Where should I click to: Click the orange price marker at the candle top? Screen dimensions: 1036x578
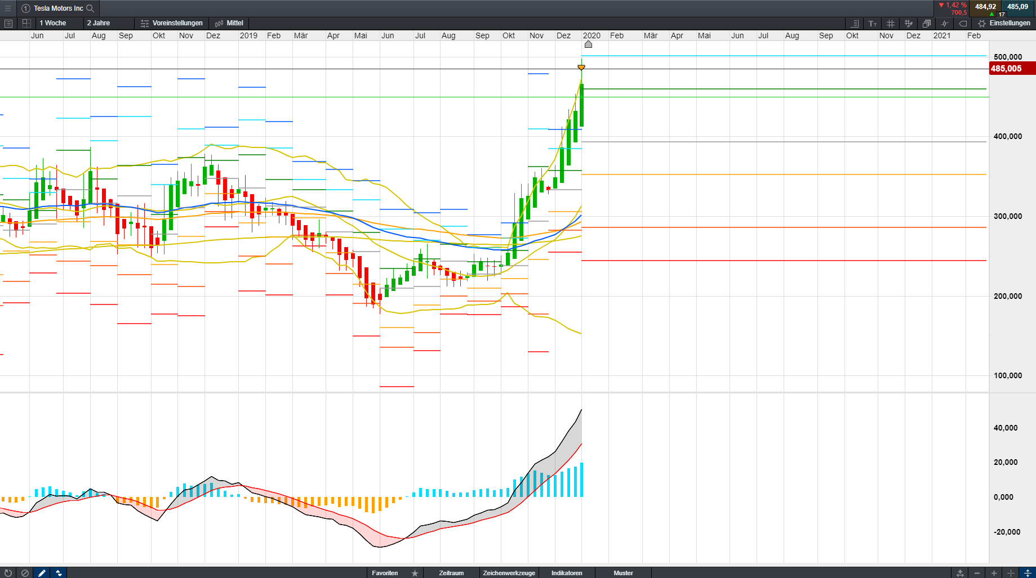[x=581, y=67]
